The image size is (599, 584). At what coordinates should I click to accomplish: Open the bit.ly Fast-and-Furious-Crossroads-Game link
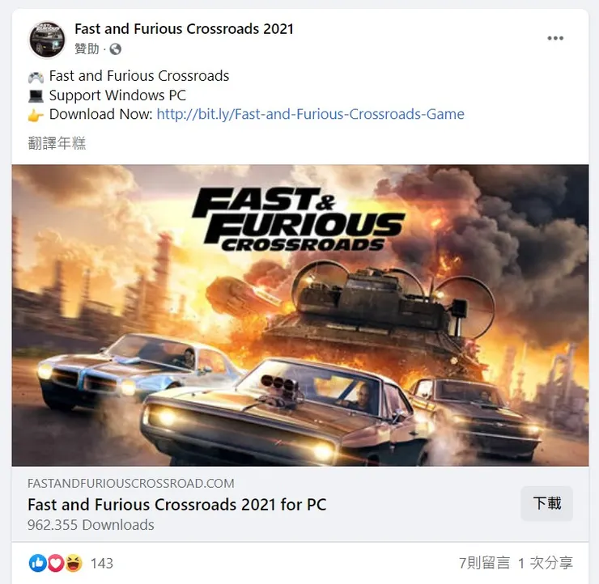(x=310, y=114)
